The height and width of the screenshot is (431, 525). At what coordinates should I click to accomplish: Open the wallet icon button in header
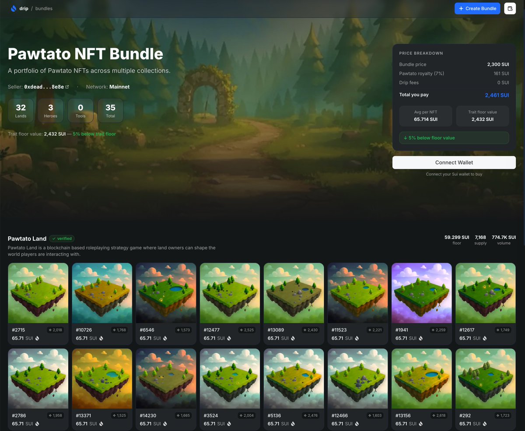pyautogui.click(x=510, y=8)
